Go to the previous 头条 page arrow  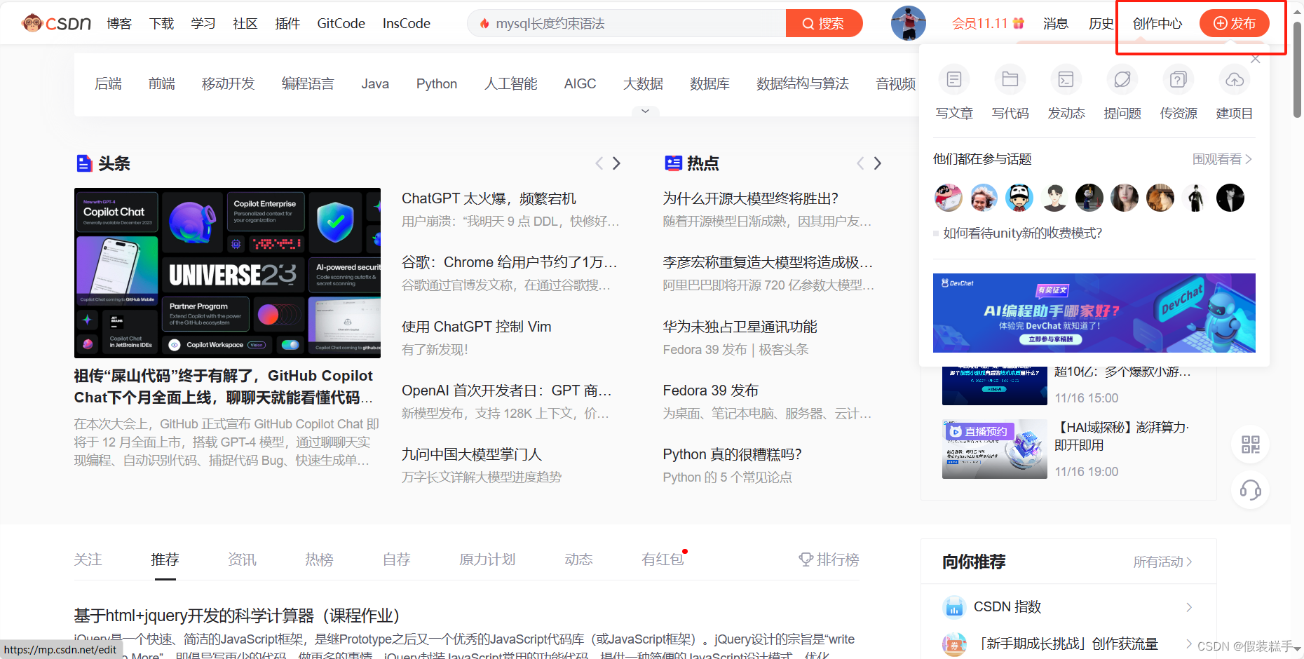(x=599, y=163)
